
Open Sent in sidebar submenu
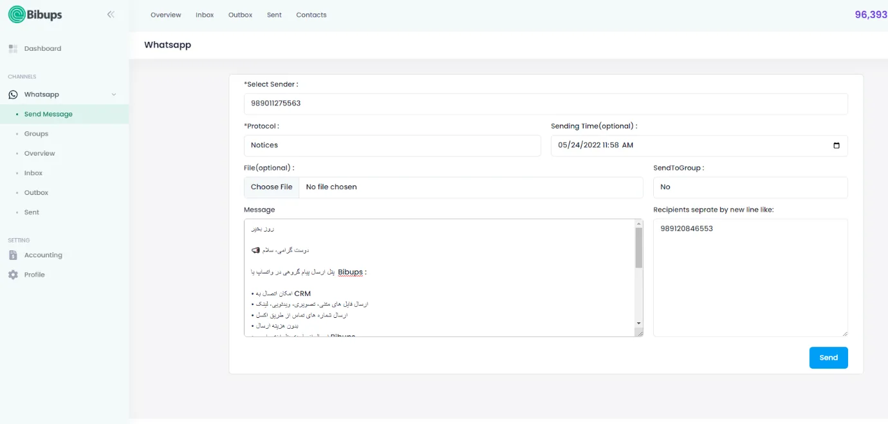tap(32, 212)
